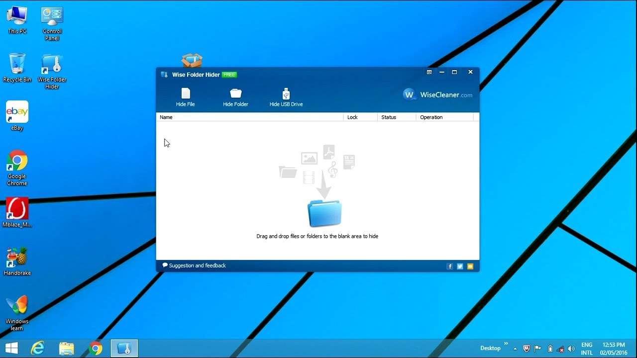Click the battery tray icon

[x=550, y=349]
